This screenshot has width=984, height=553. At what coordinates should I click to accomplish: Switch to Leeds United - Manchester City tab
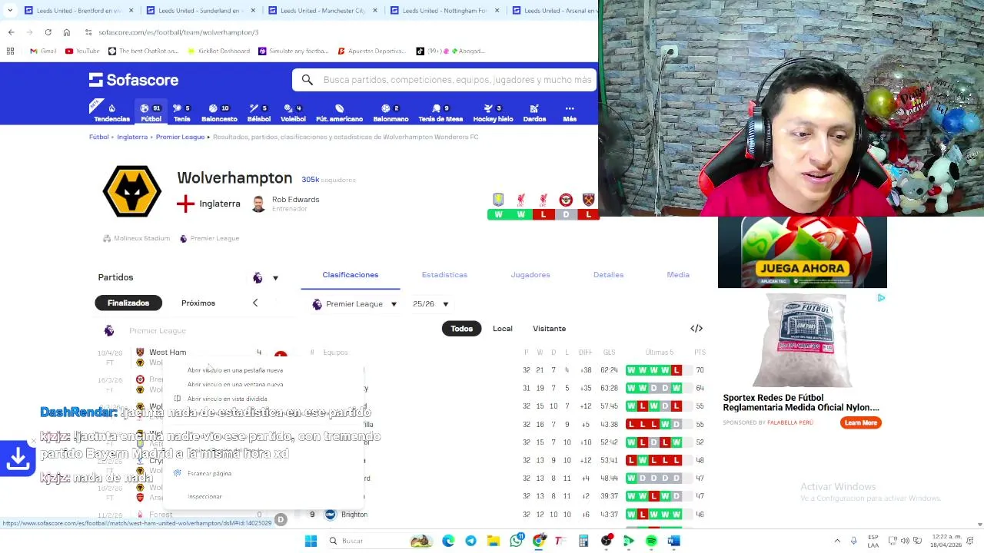(321, 11)
